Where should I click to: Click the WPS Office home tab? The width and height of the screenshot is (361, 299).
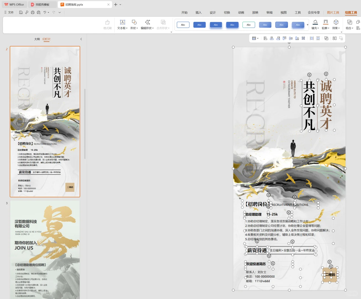(x=14, y=4)
